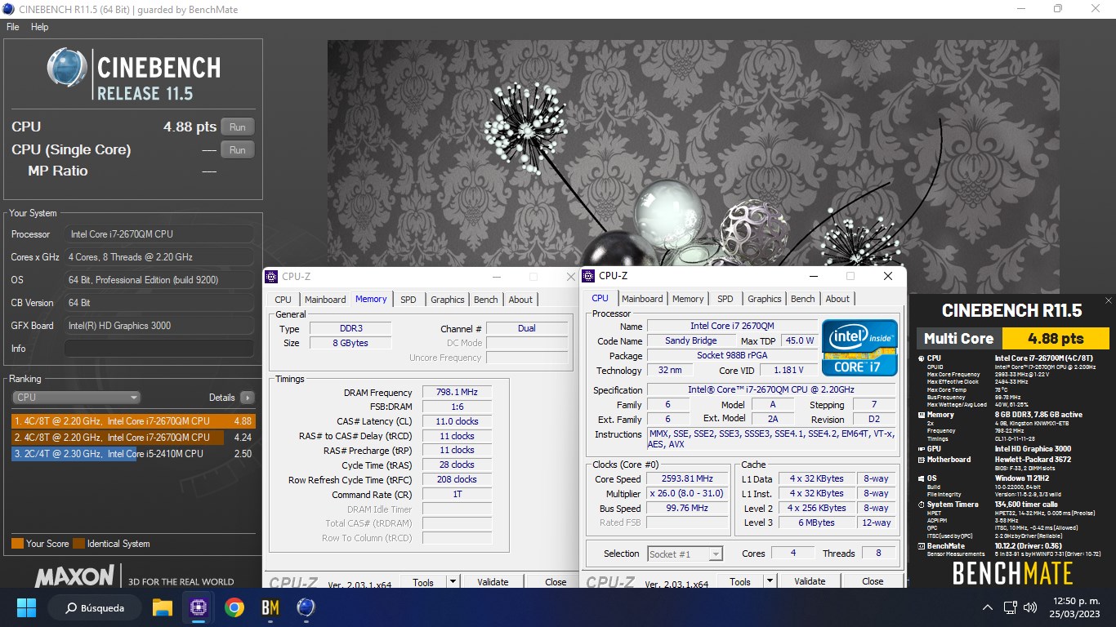This screenshot has width=1116, height=627.
Task: Open the Windows Start menu
Action: point(27,607)
